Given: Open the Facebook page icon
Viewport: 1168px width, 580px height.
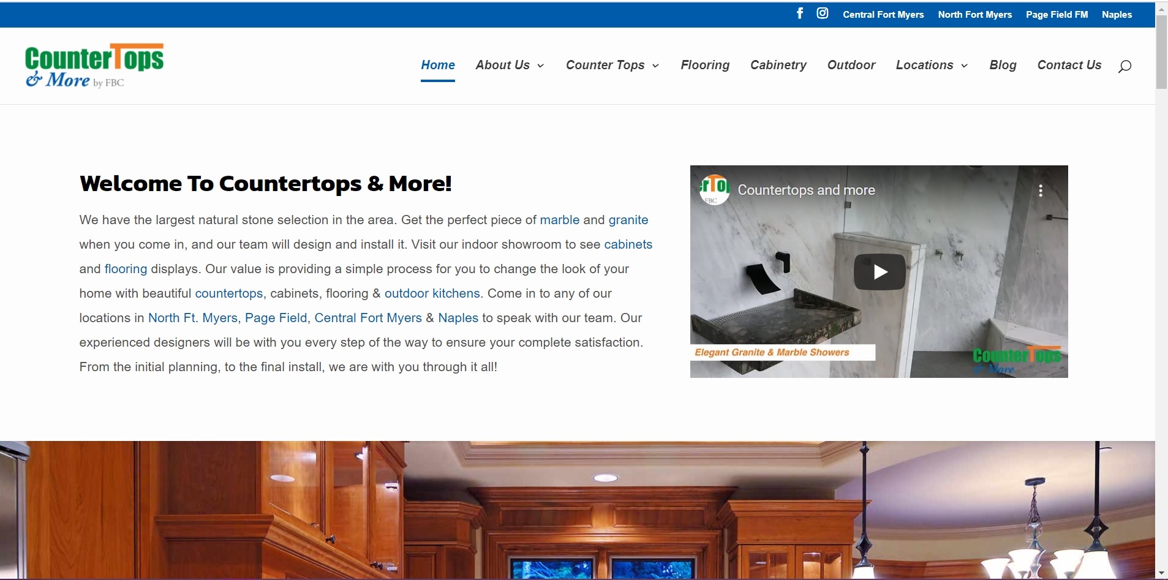Looking at the screenshot, I should click(800, 13).
